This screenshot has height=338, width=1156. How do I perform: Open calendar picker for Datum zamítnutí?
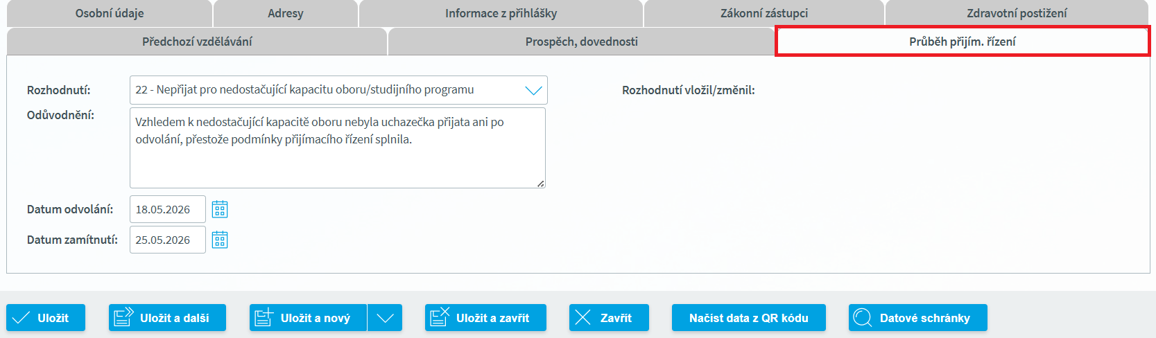[220, 240]
